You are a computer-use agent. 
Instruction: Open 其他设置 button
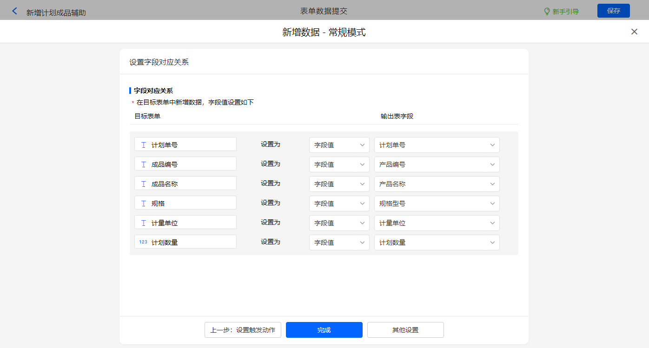pyautogui.click(x=405, y=330)
